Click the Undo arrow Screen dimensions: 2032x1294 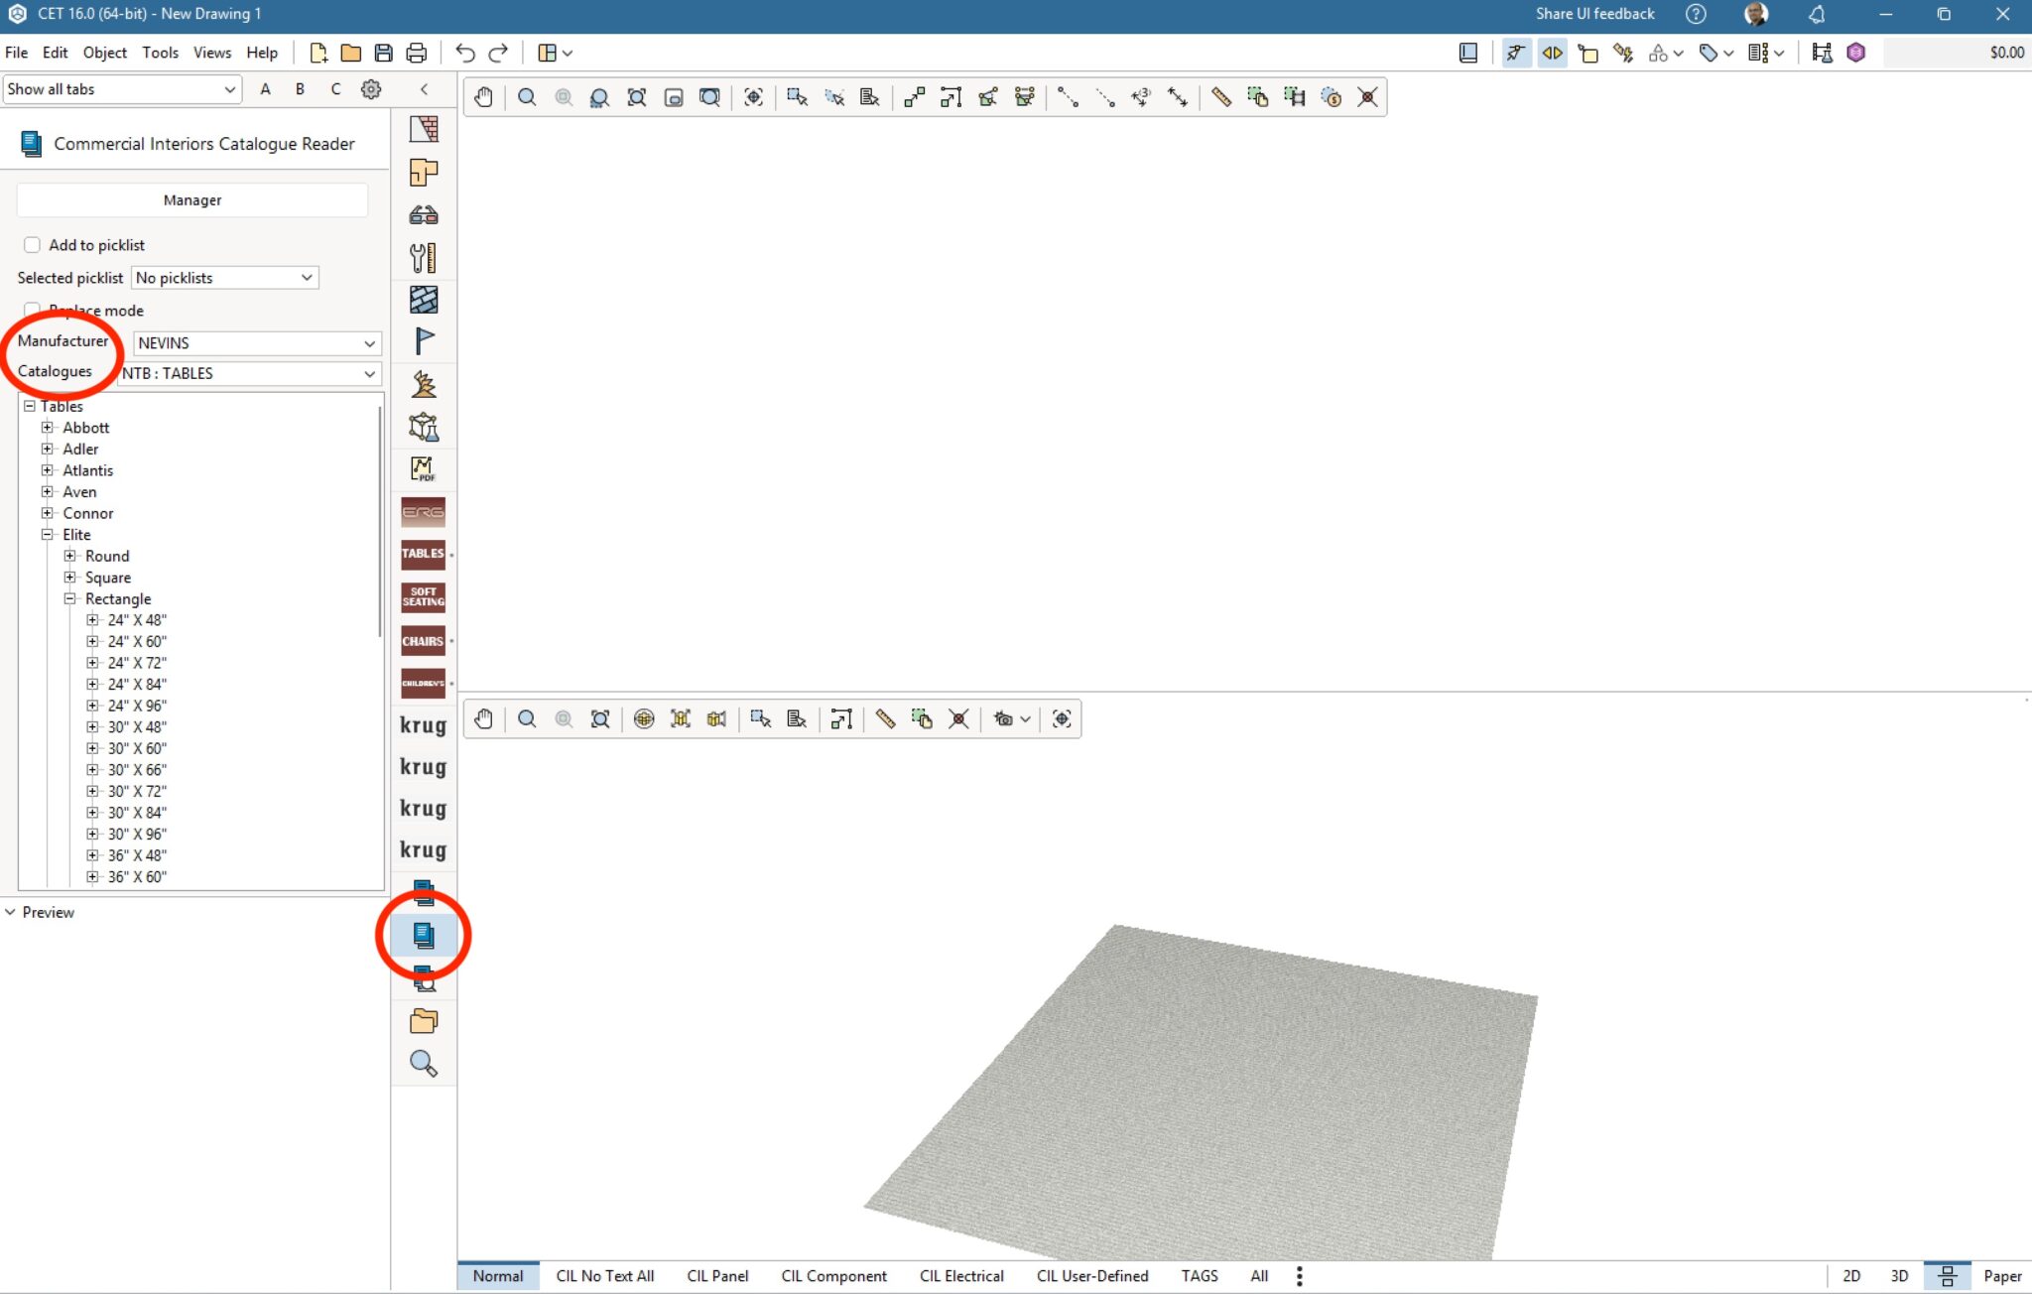465,53
